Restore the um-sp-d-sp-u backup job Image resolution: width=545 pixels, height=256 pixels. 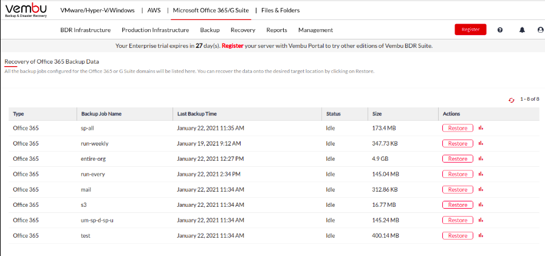coord(458,220)
